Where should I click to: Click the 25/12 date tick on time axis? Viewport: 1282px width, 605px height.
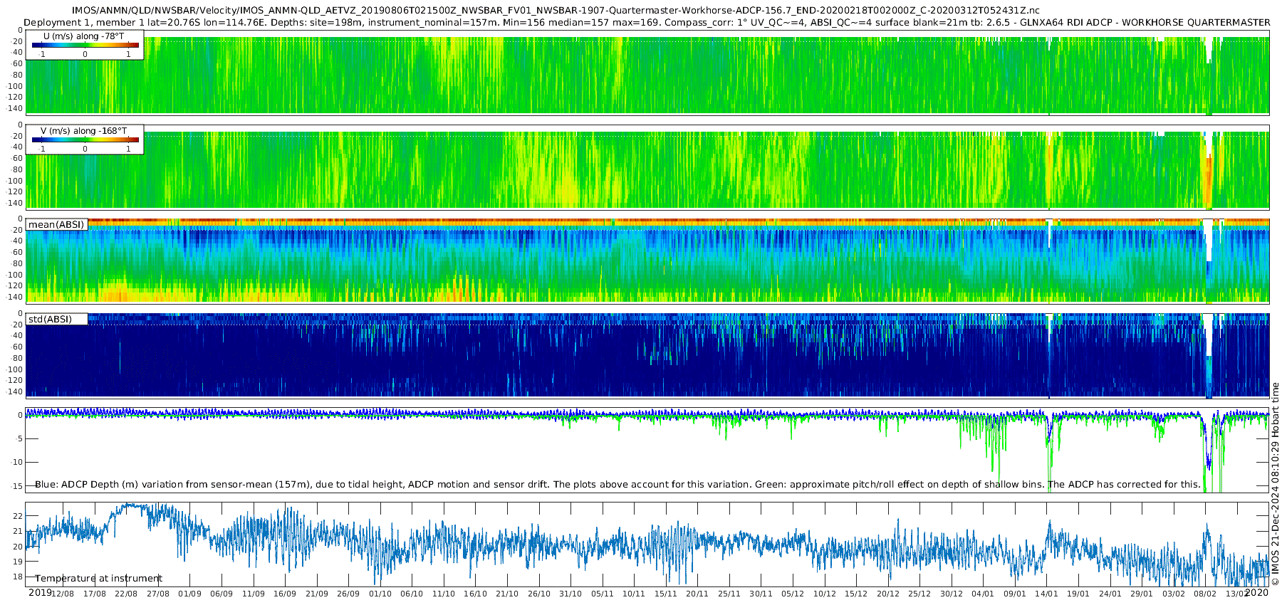tap(919, 594)
